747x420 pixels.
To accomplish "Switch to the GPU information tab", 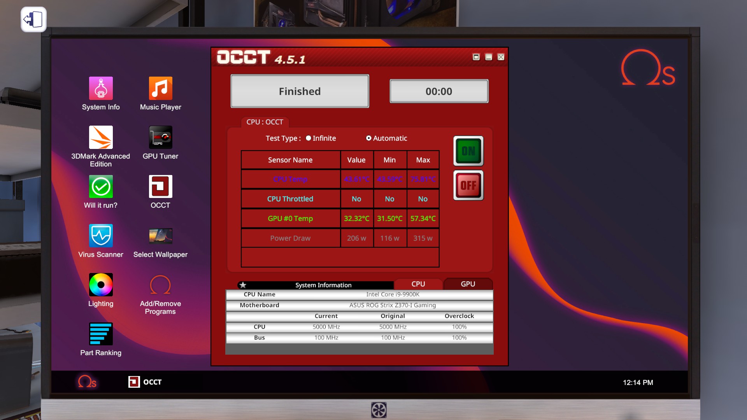I will [x=468, y=284].
